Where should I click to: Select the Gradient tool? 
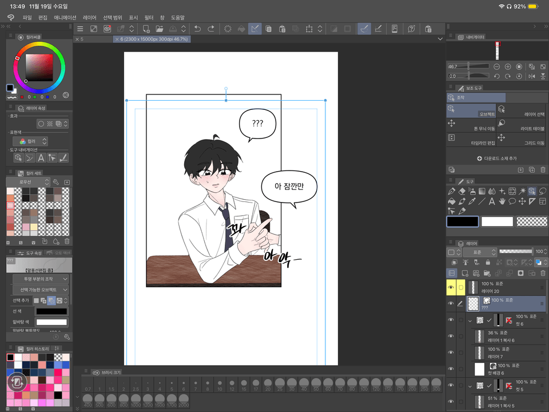point(482,191)
